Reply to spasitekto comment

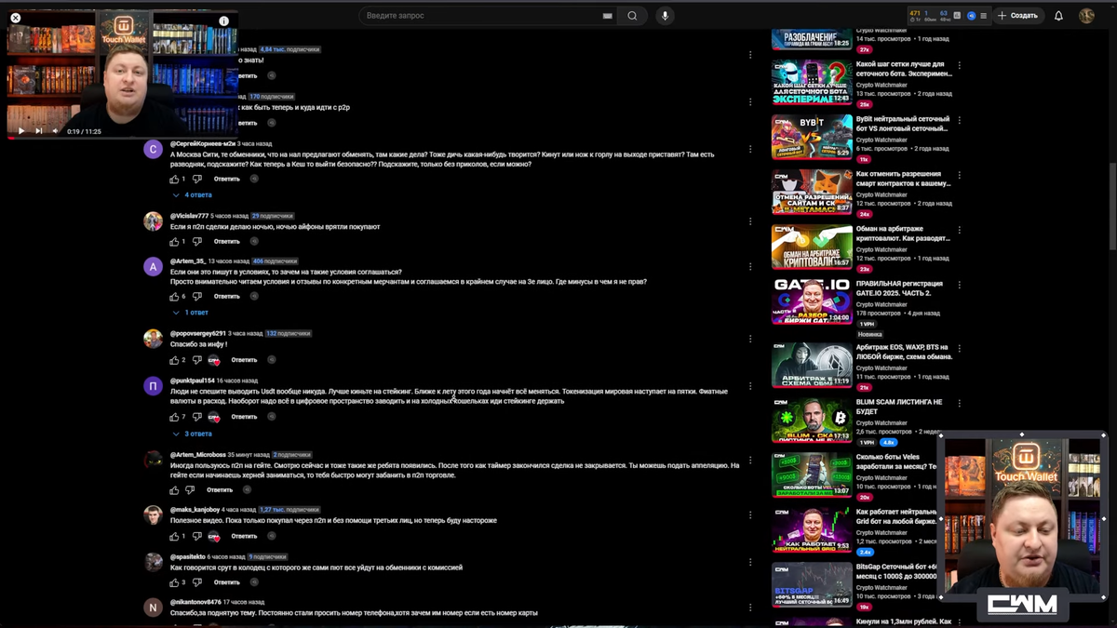[x=227, y=582]
